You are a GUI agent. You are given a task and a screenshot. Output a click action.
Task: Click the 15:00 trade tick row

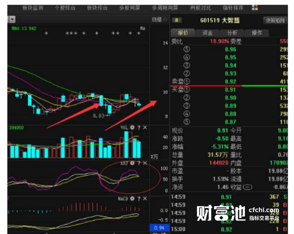(229, 230)
